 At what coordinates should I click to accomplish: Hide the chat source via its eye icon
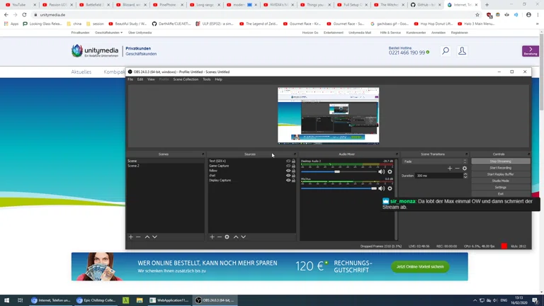288,176
